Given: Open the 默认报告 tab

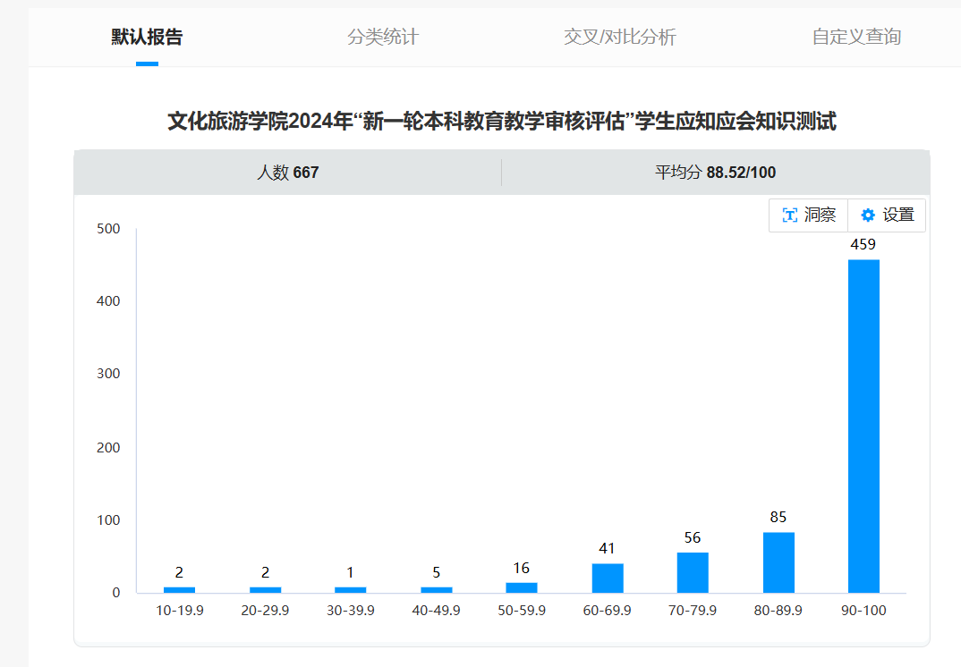Looking at the screenshot, I should (x=147, y=37).
